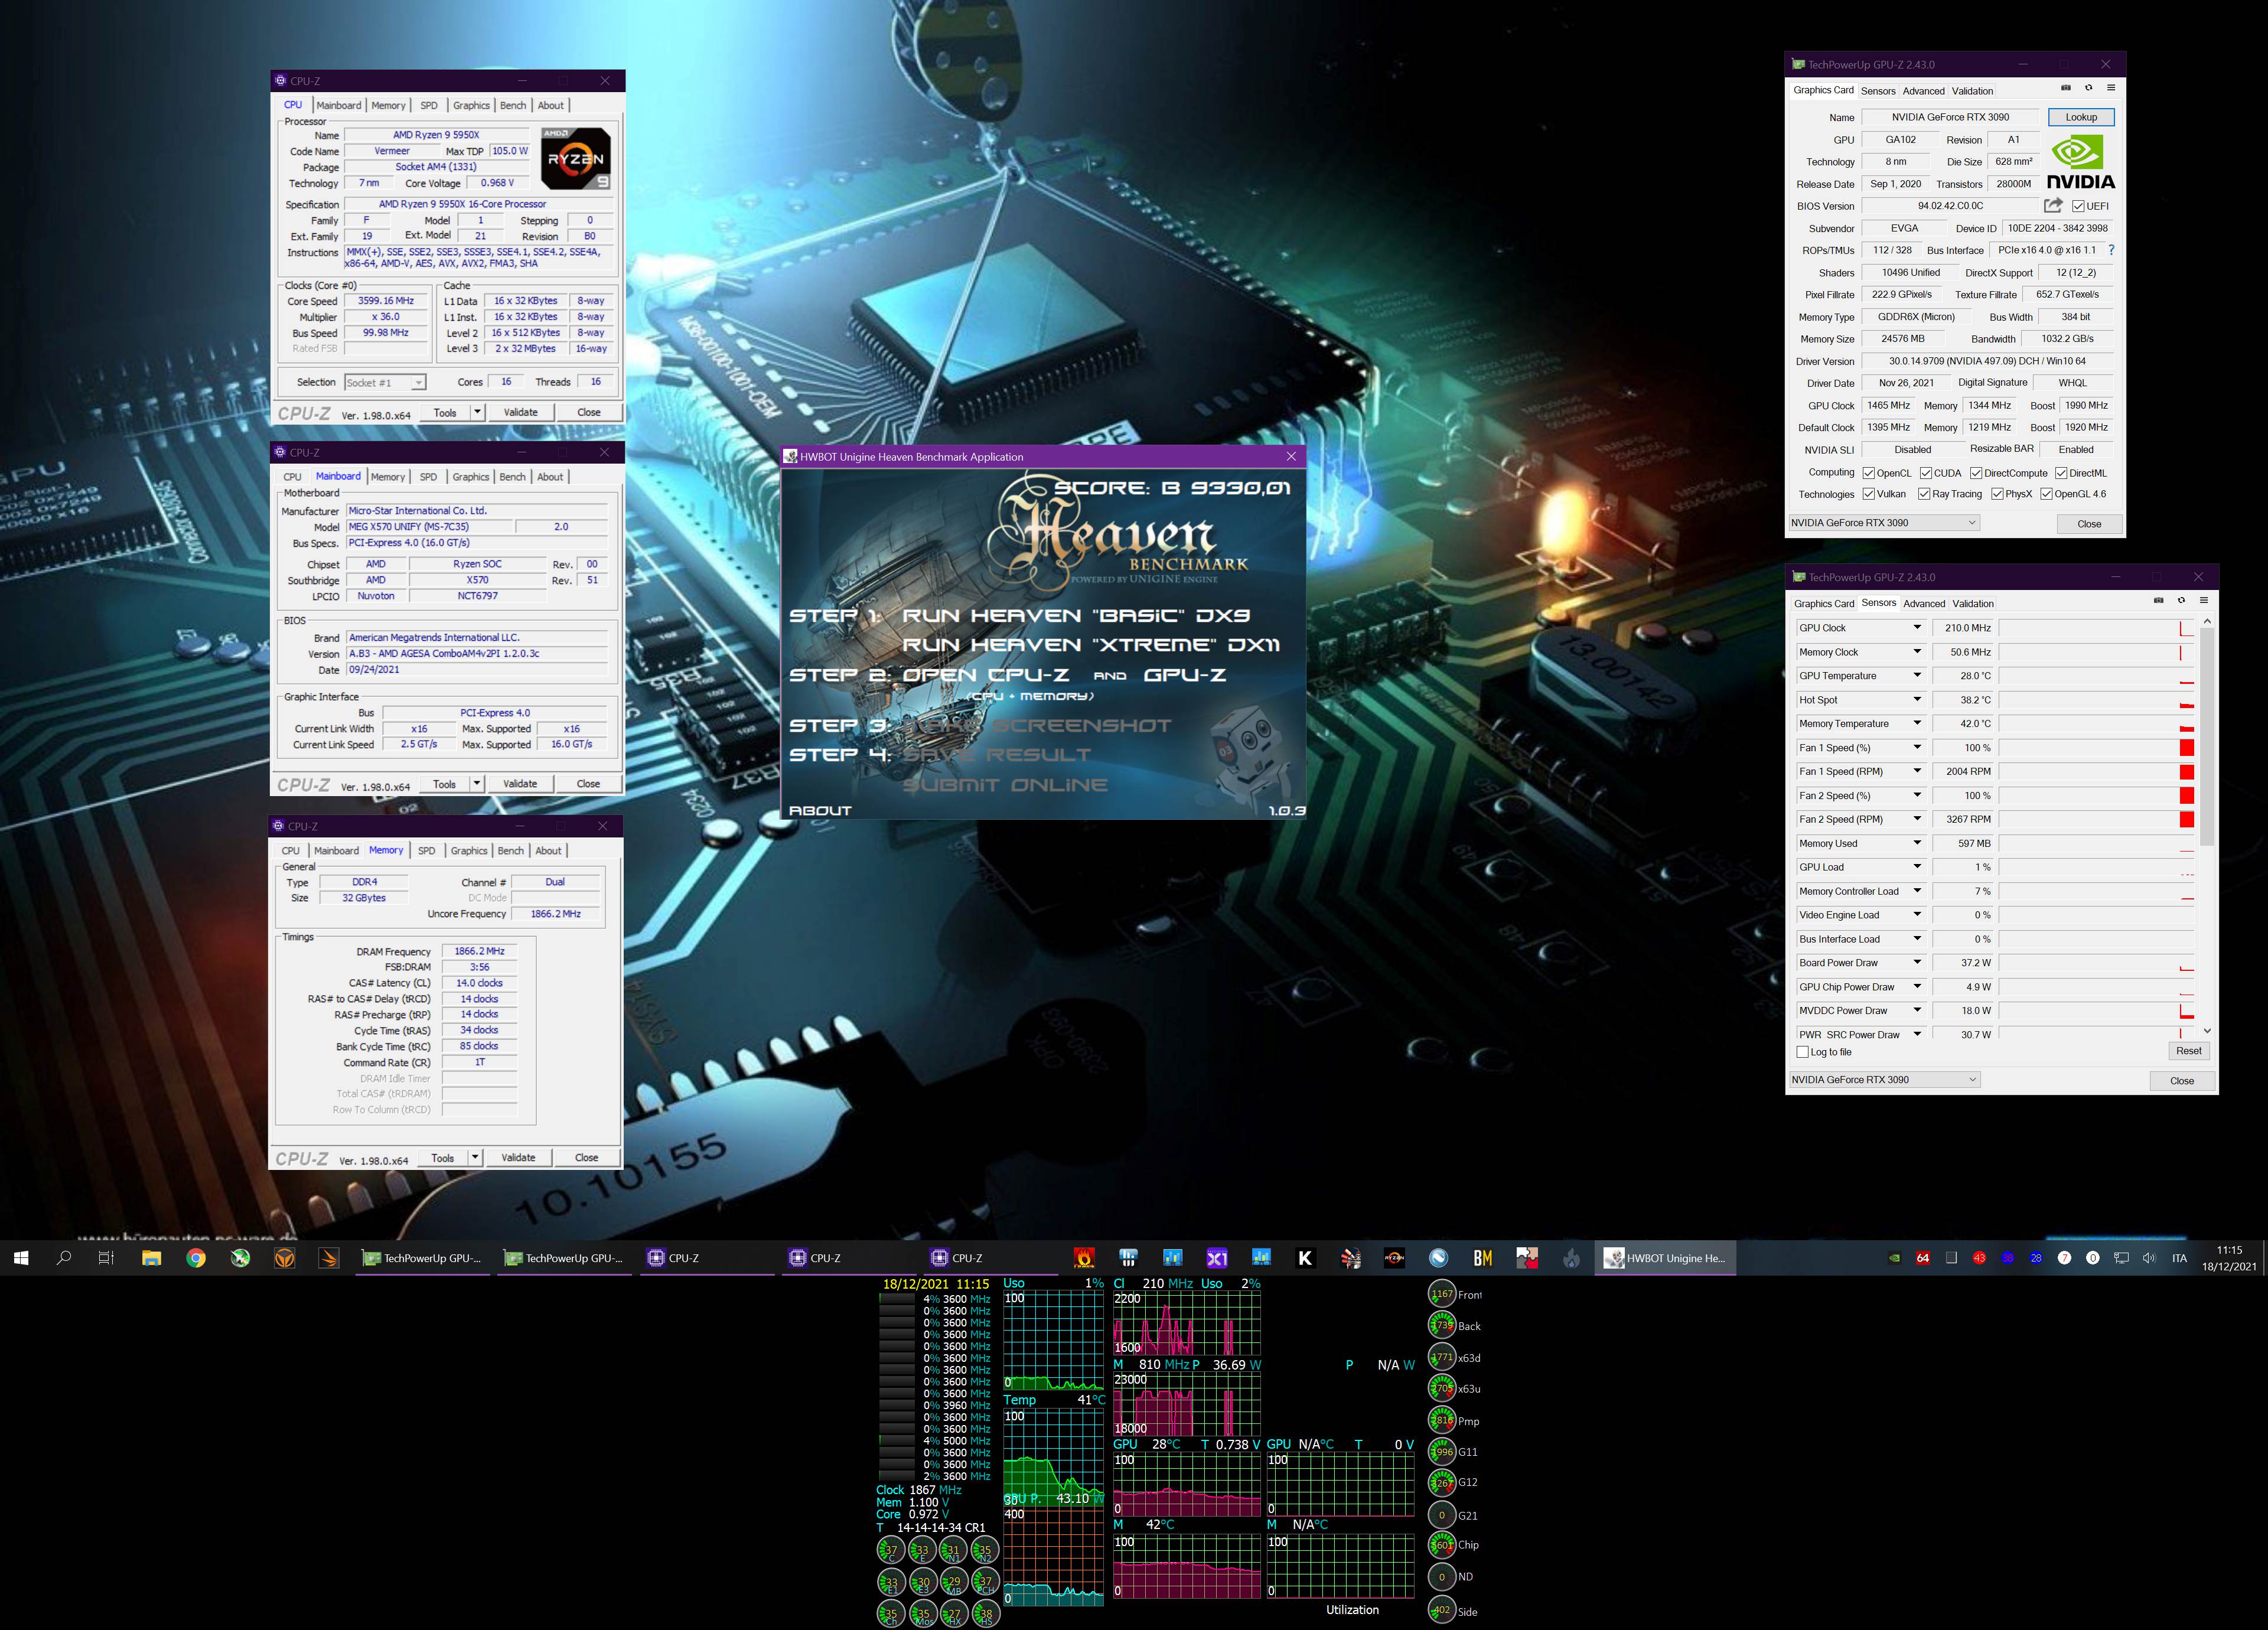Switch to Validation tab in GPU-Z Sensors window

(1973, 604)
